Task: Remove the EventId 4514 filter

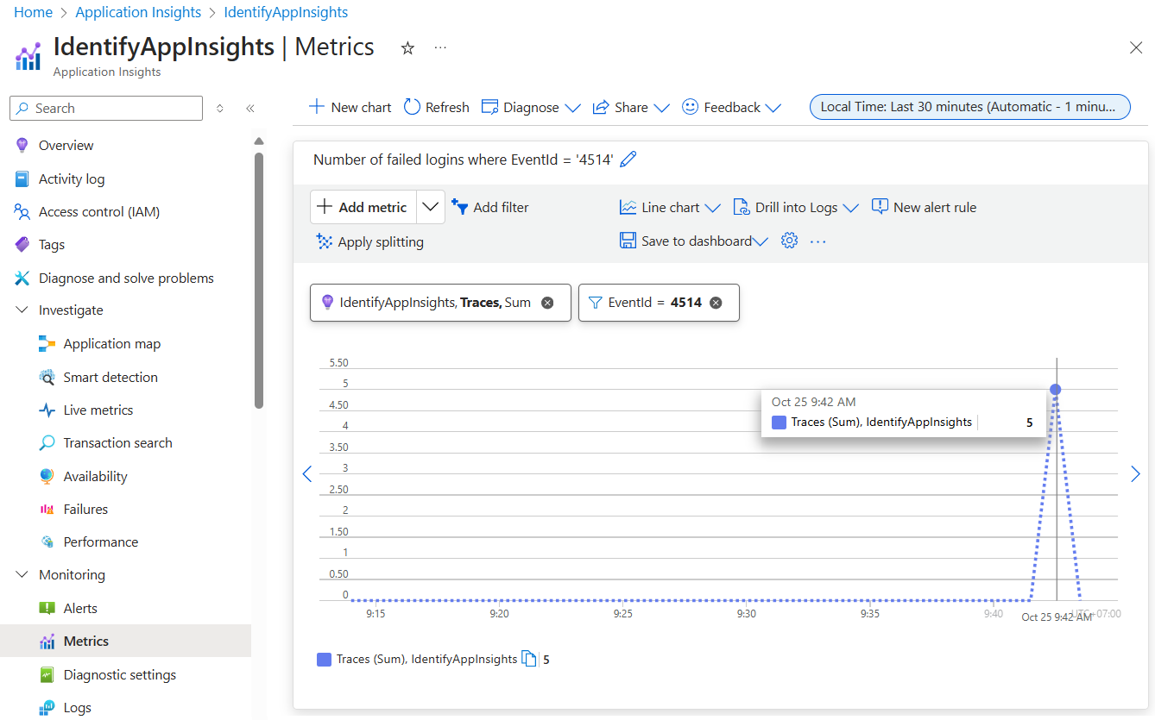Action: 716,303
